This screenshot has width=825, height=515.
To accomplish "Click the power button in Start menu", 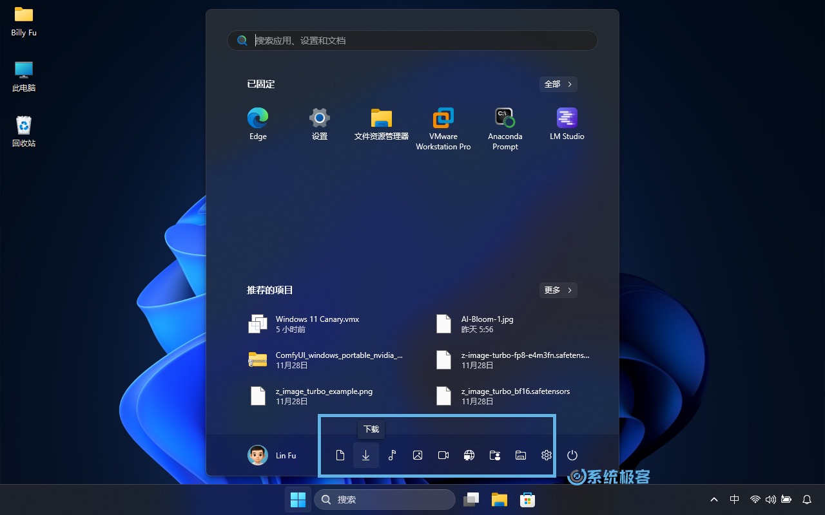I will [572, 455].
